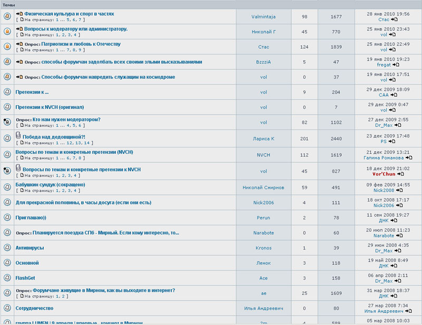Click topic status icon for 'Антивирусы' row
The height and width of the screenshot is (325, 422).
pos(7,248)
